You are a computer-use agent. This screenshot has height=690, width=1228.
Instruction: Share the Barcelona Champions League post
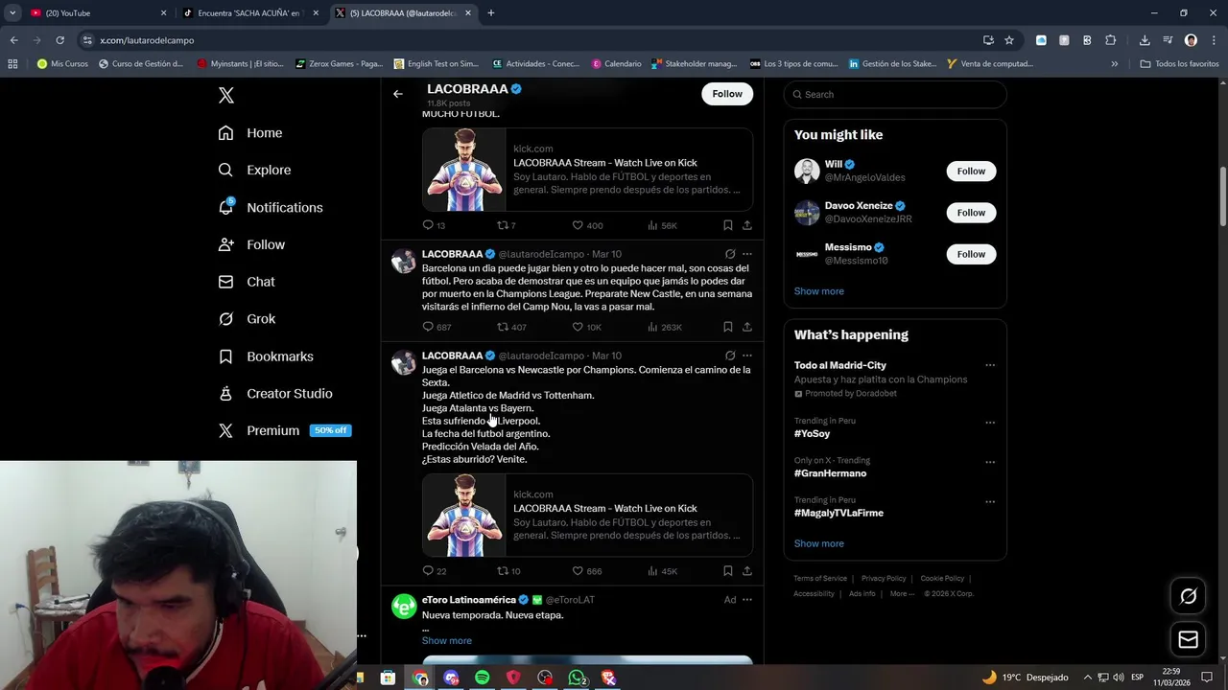(x=747, y=327)
